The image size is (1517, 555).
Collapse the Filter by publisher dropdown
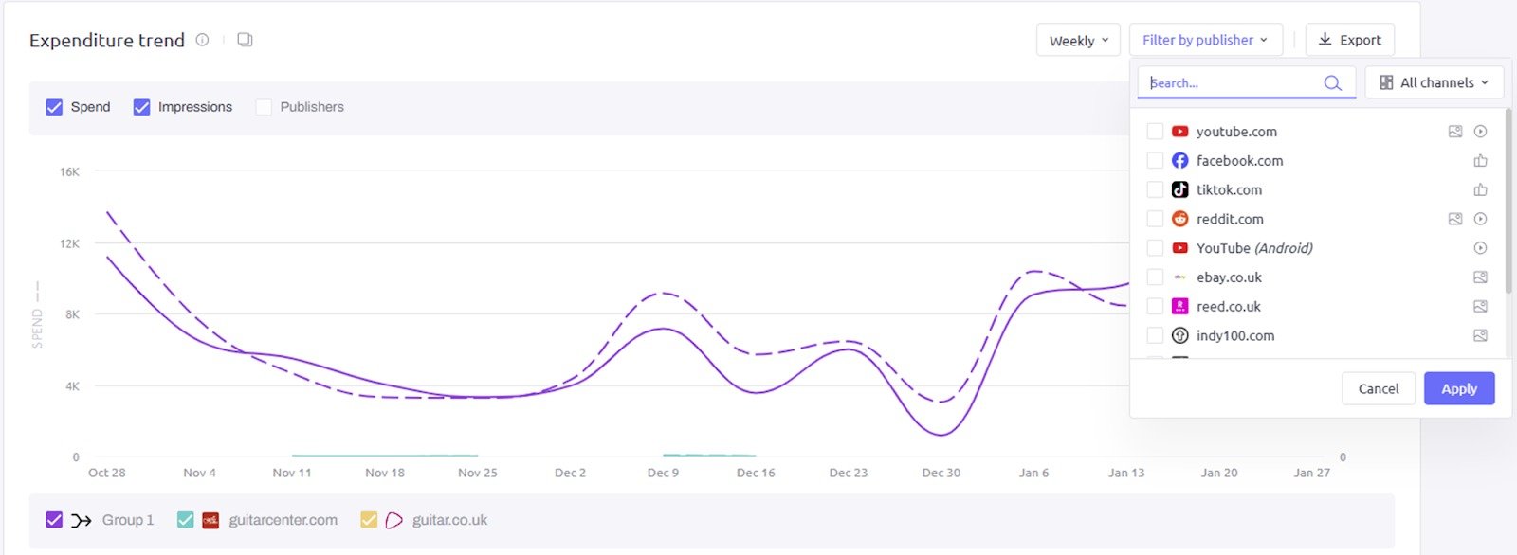point(1205,40)
